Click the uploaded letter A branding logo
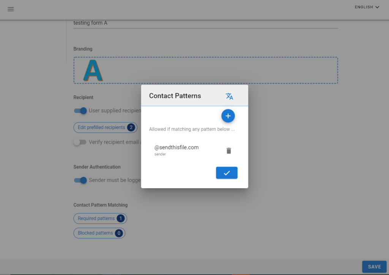This screenshot has width=389, height=275. (93, 71)
